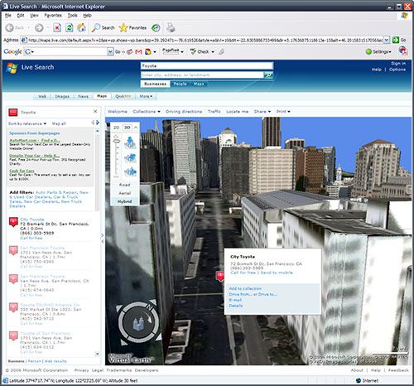This screenshot has width=414, height=386.
Task: Open the Tools menu
Action: coord(73,16)
